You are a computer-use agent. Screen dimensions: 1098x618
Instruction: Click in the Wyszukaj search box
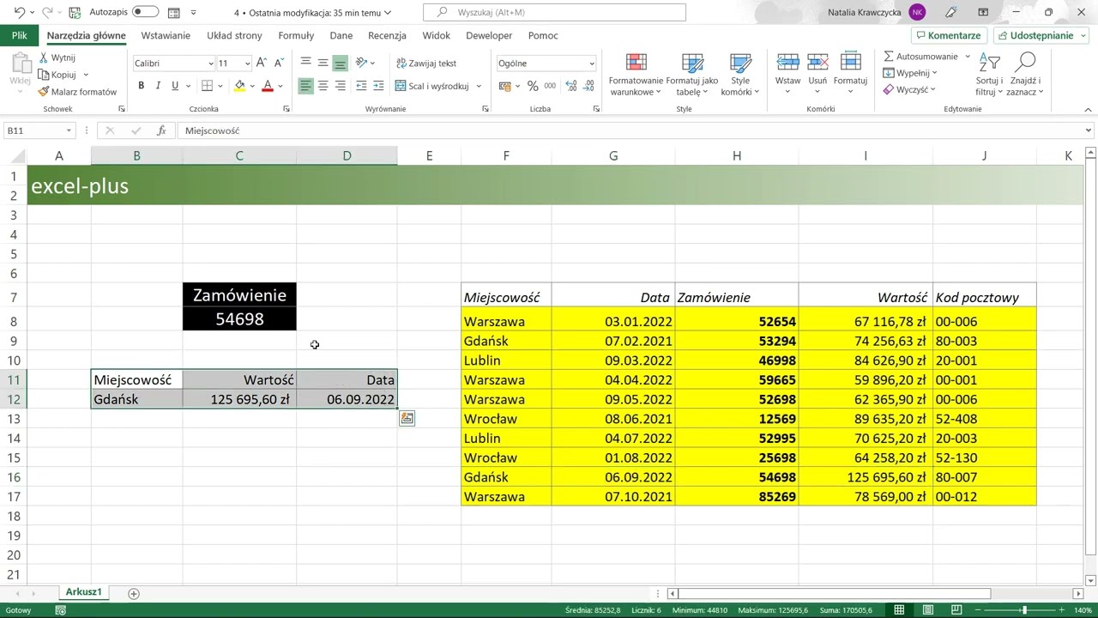pos(554,12)
